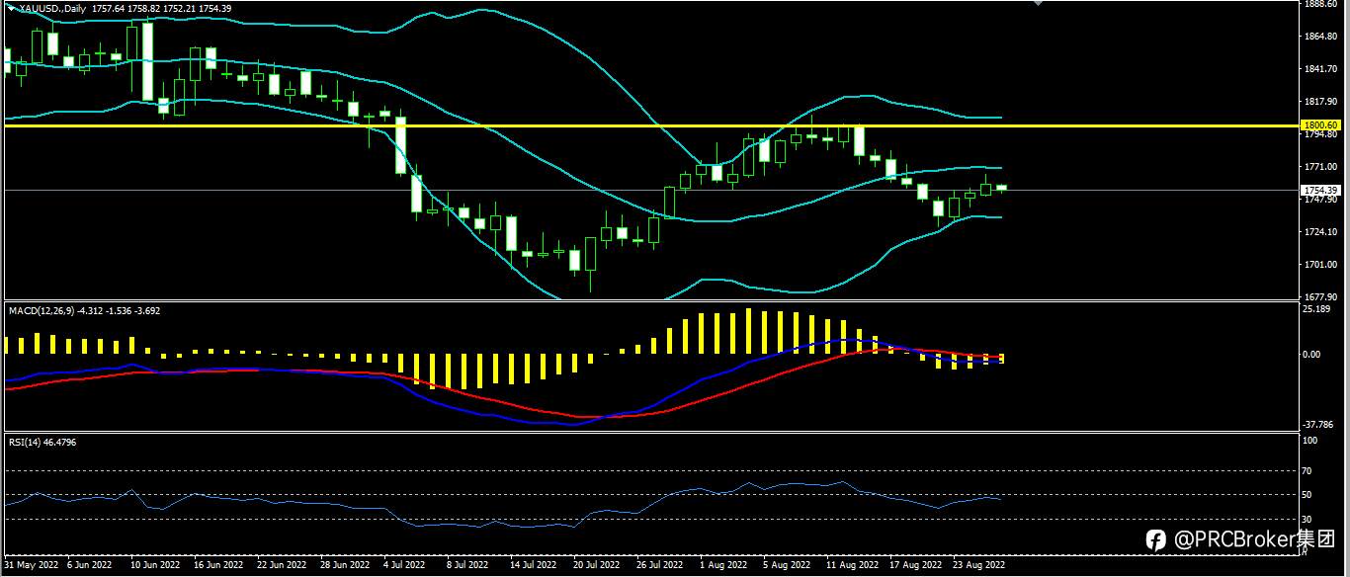Click the 26 Jul 2022 date label
Image resolution: width=1350 pixels, height=577 pixels.
(x=659, y=566)
